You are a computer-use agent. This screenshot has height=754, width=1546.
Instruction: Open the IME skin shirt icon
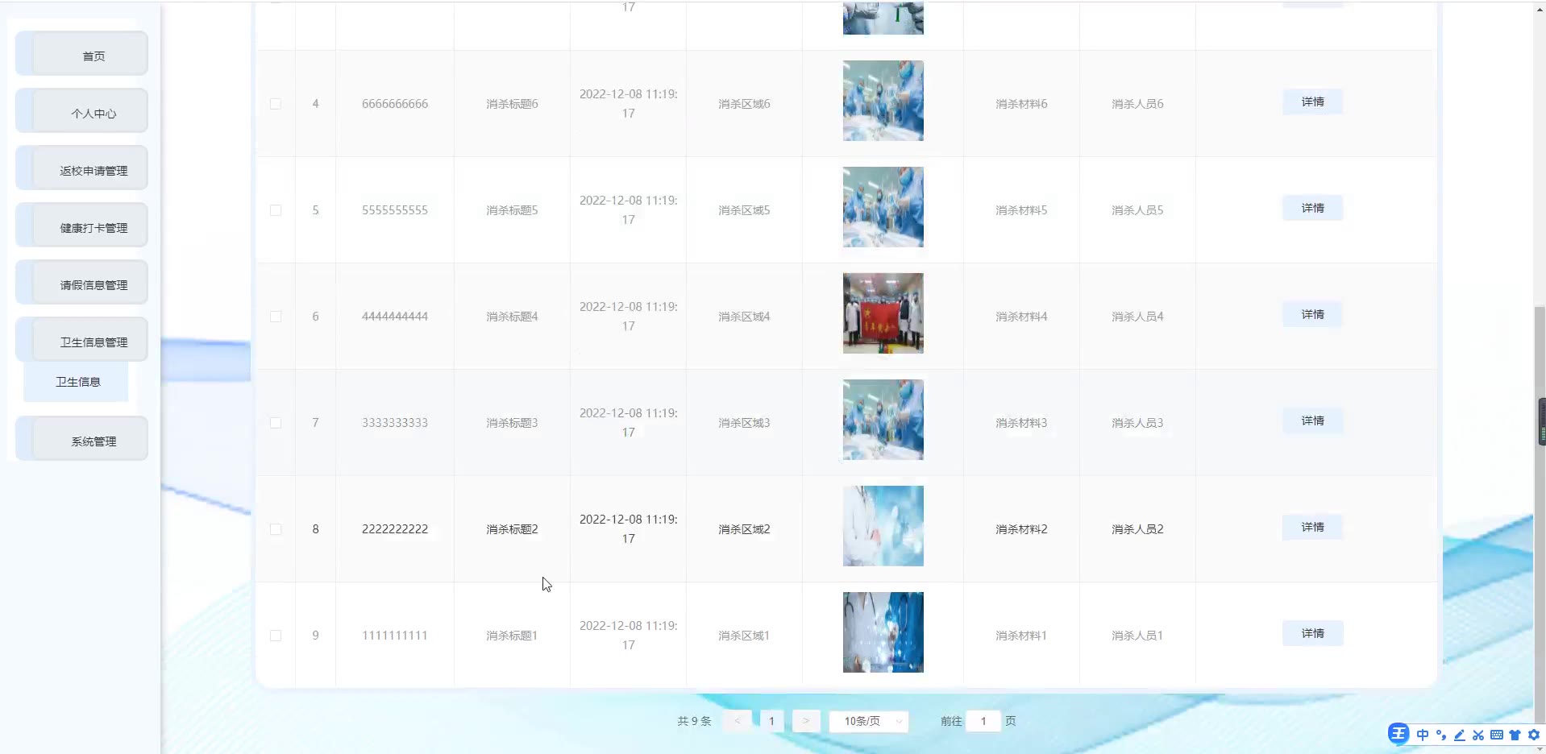click(x=1515, y=735)
